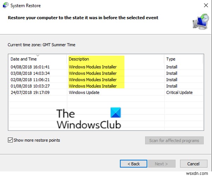Click Windows Modules Installer in the 04/08/2018 row
Screen dimensions: 212x177
coord(93,67)
